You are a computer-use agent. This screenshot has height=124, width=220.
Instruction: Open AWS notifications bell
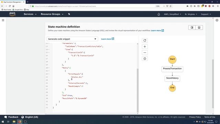[x=159, y=14]
